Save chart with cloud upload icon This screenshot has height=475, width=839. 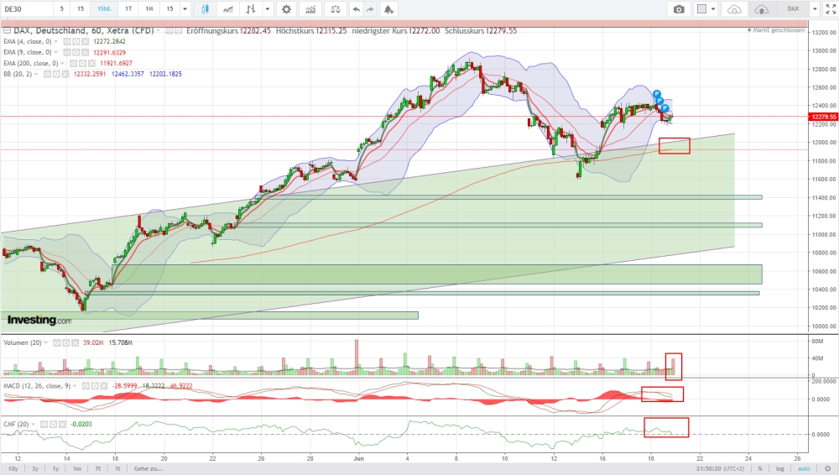762,9
